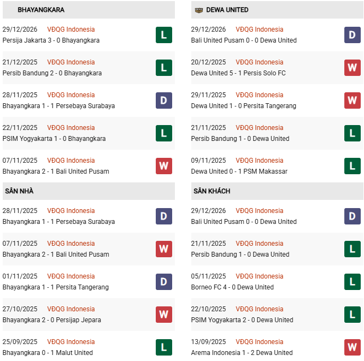Select the W badge for Dewa United 1-0 Persita Tangerang
The height and width of the screenshot is (361, 364).
(x=353, y=100)
